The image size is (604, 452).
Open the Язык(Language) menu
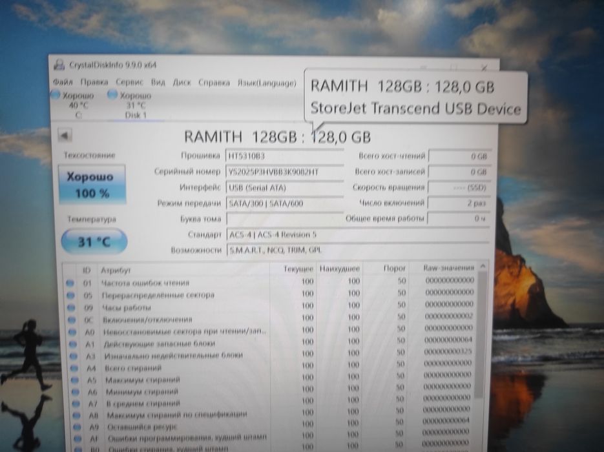[267, 83]
